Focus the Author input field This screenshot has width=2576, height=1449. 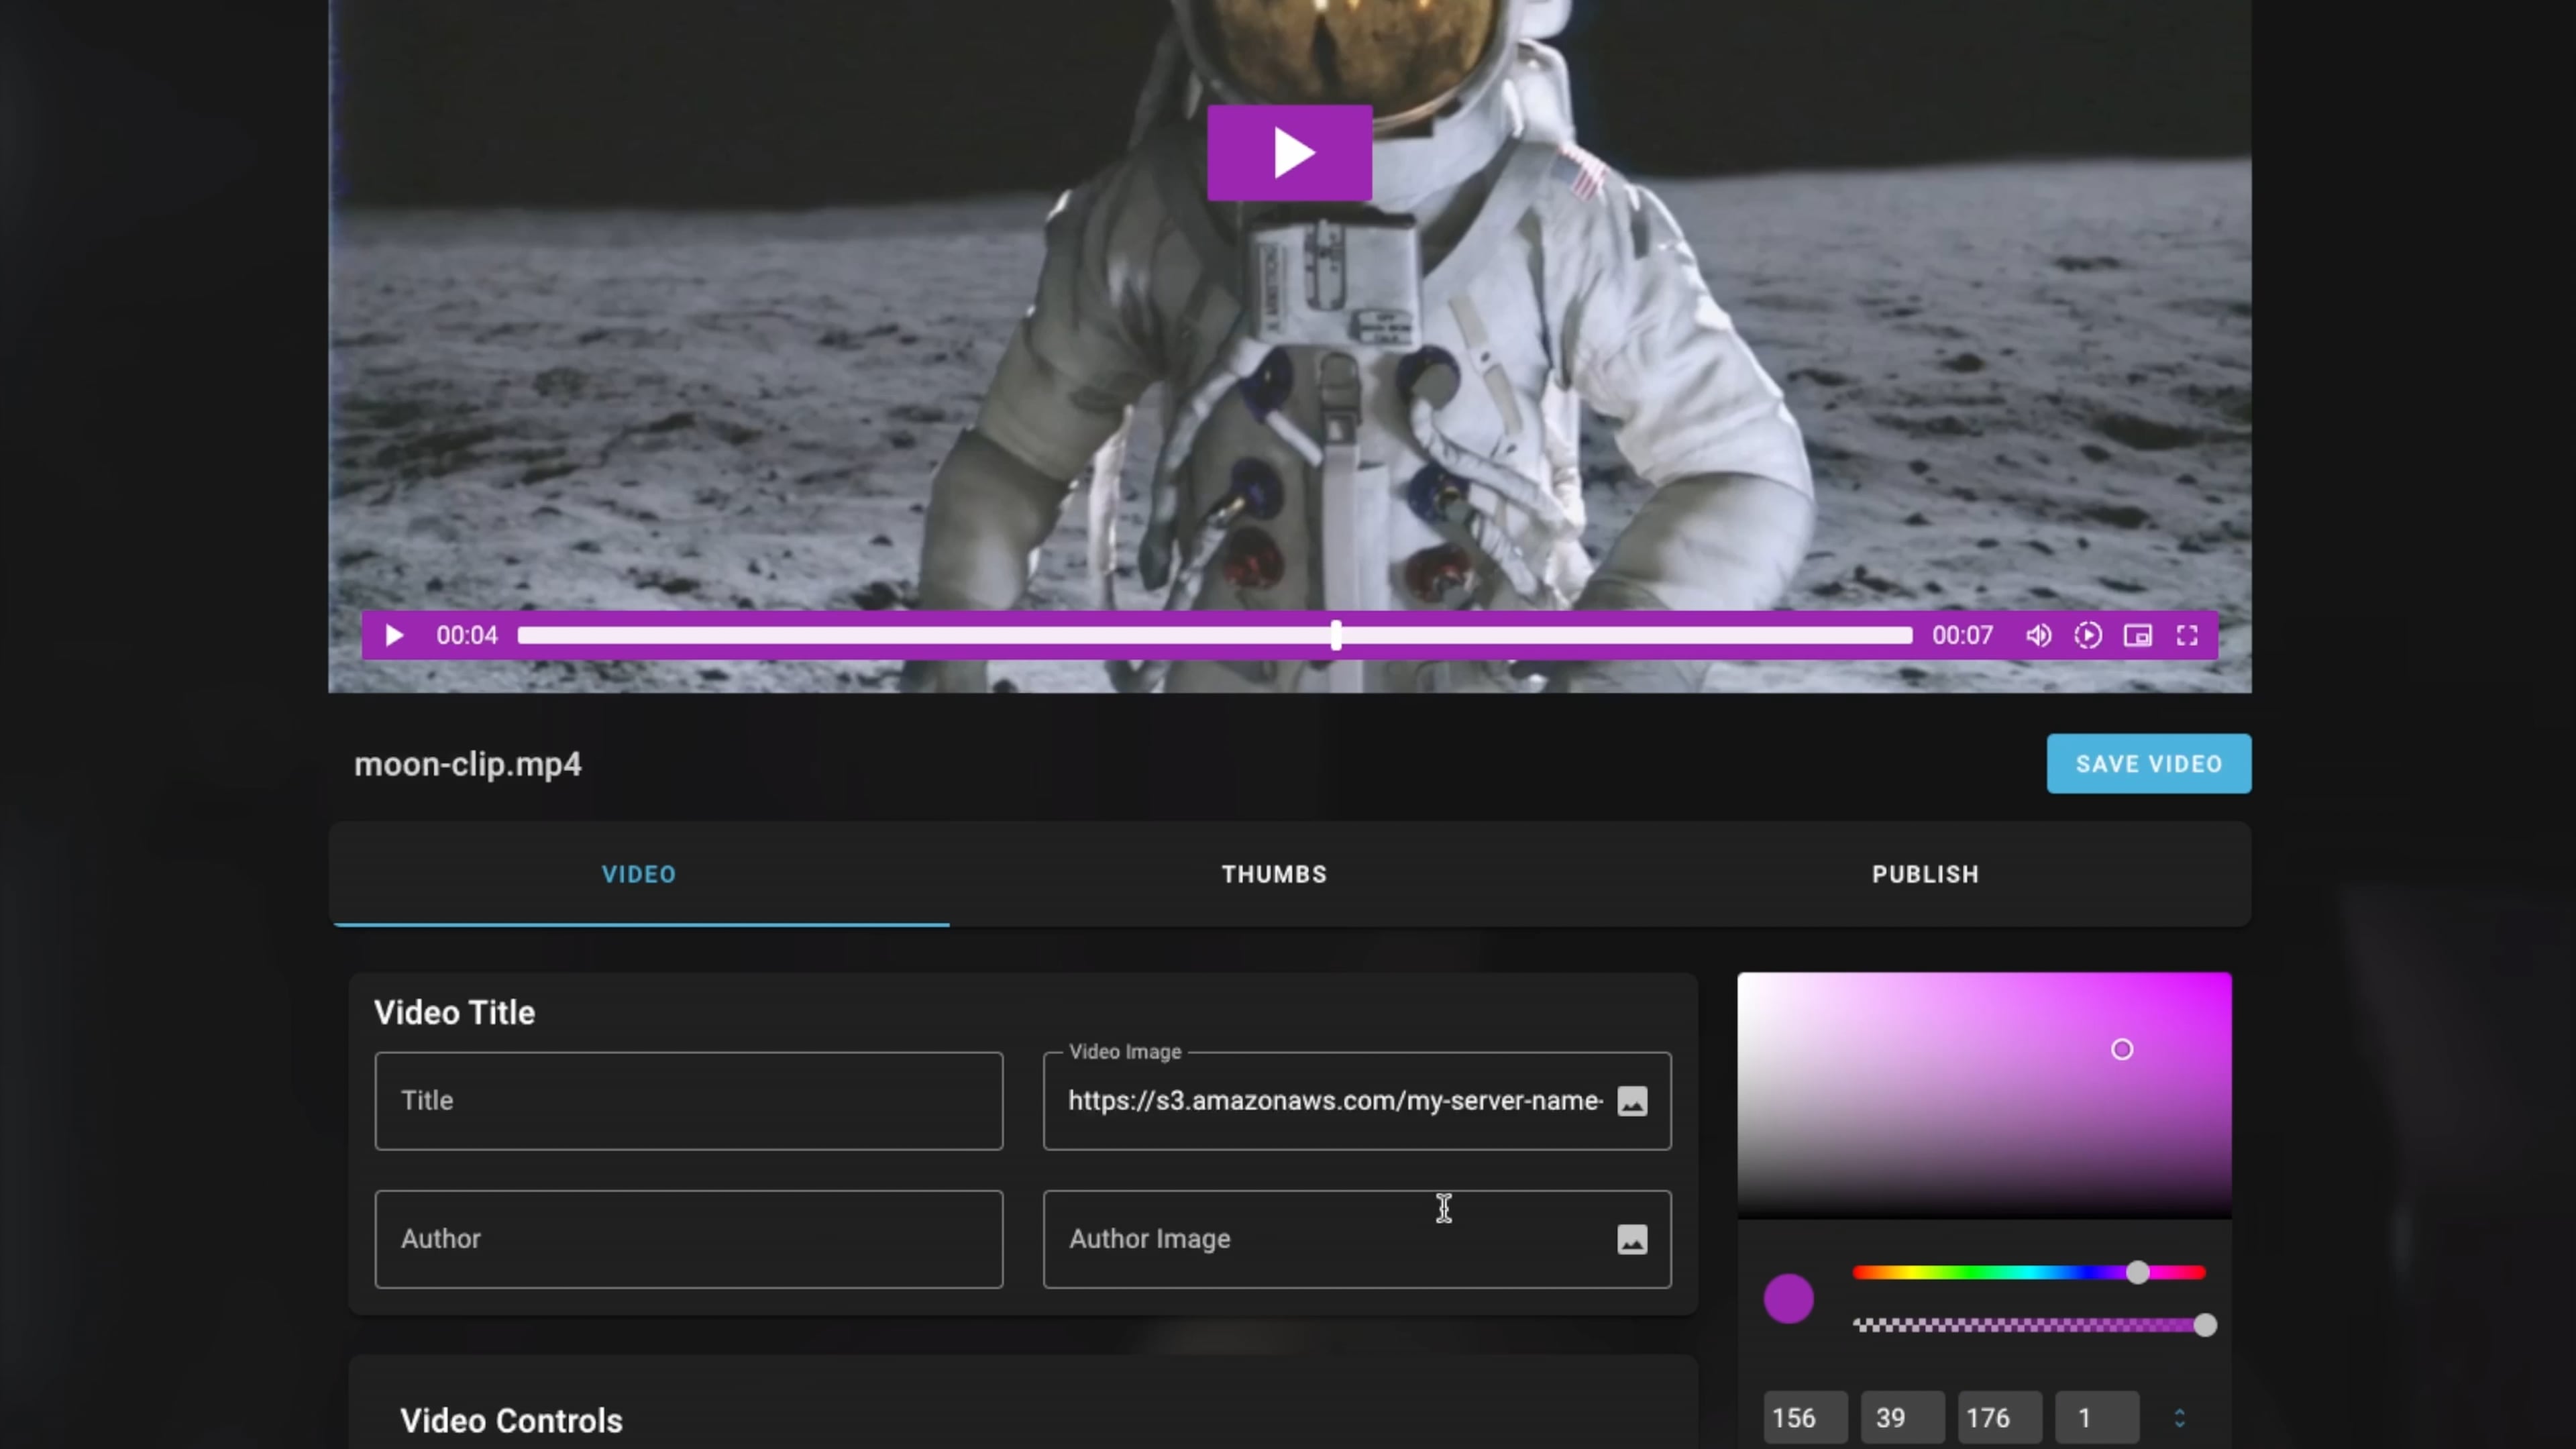pos(689,1239)
